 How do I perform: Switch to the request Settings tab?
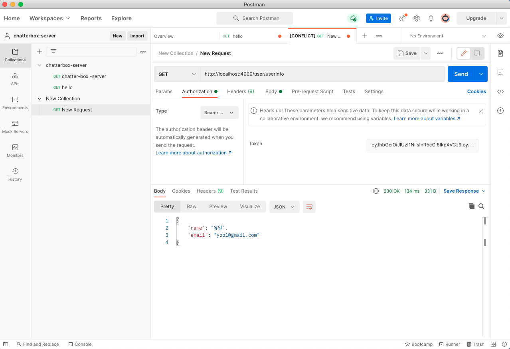click(x=374, y=92)
